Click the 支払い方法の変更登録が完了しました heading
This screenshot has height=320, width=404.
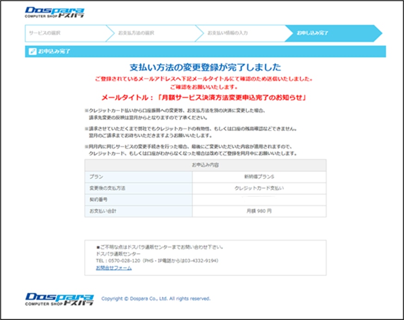205,67
